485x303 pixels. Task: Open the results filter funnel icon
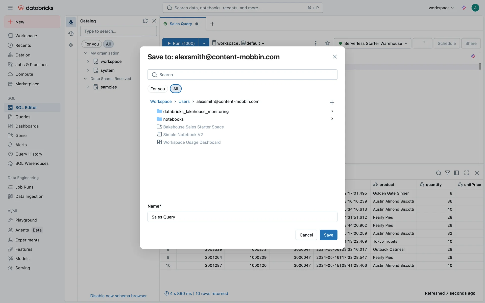(x=447, y=173)
